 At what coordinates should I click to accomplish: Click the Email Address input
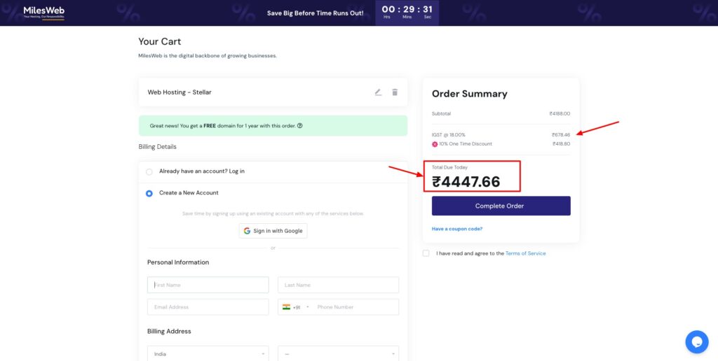[x=208, y=307]
